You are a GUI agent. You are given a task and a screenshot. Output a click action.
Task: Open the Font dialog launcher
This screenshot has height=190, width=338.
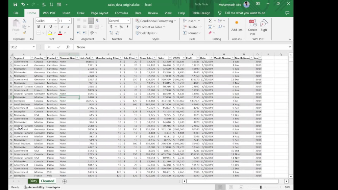(71, 39)
